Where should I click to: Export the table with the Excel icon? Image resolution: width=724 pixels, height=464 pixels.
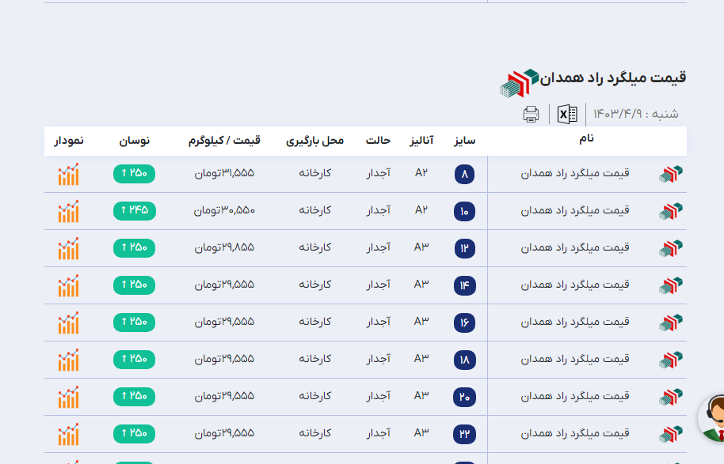567,115
